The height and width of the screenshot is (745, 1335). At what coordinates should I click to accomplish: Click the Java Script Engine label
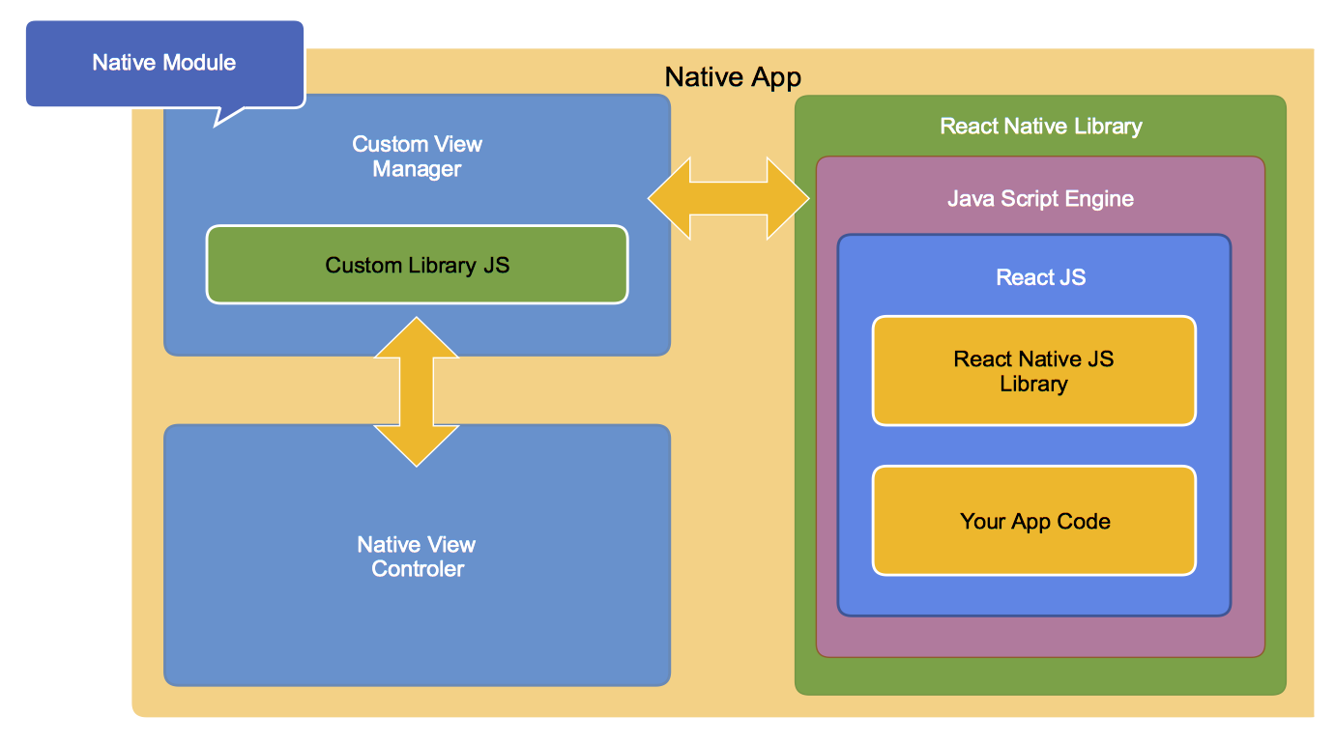1040,199
